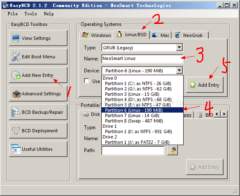Select Partition 1 (C:\ as NTFS - 26 GiB)
This screenshot has height=196, width=240.
tap(142, 83)
